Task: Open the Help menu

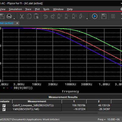Action: coord(70,9)
